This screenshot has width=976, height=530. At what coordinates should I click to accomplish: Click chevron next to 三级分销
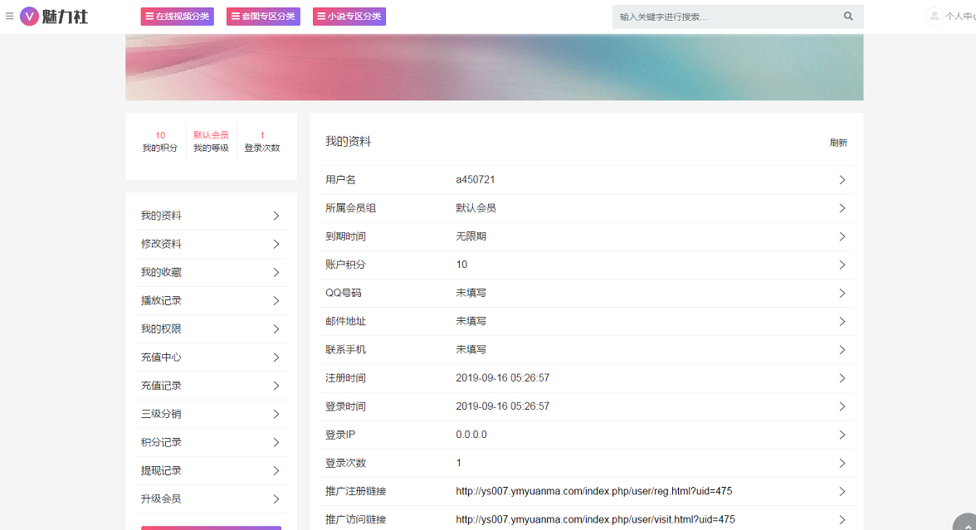pos(276,414)
